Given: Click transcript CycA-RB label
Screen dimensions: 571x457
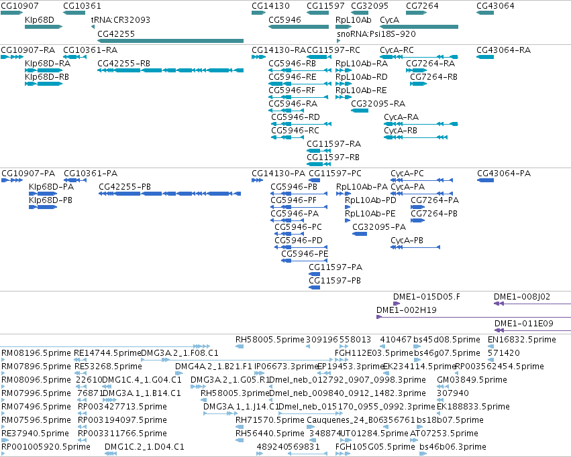Looking at the screenshot, I should pyautogui.click(x=400, y=131).
